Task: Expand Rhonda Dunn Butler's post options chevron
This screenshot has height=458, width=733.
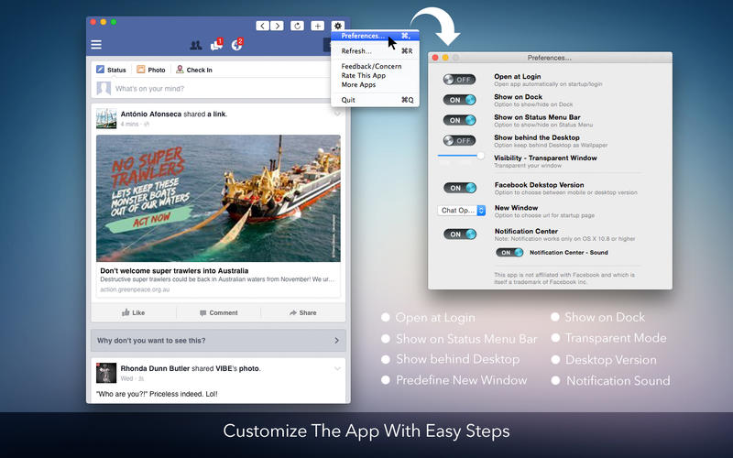Action: coord(337,369)
